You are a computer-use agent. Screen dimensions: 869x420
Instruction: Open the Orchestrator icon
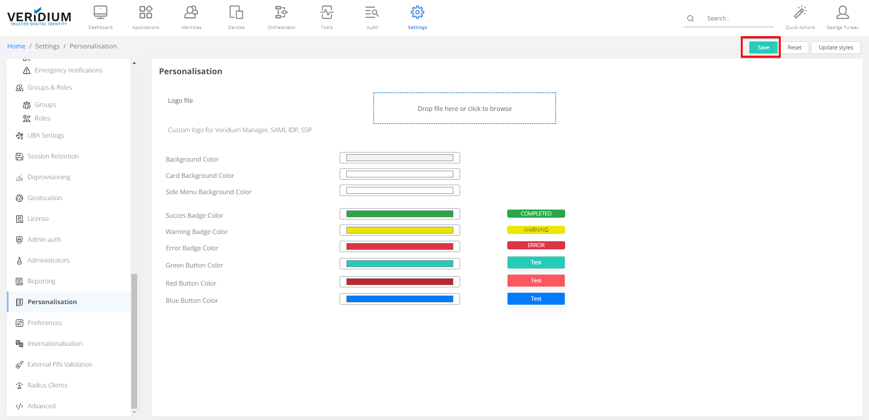tap(281, 13)
